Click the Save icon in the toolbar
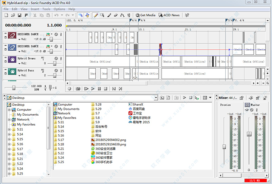This screenshot has width=272, height=184. [19, 15]
